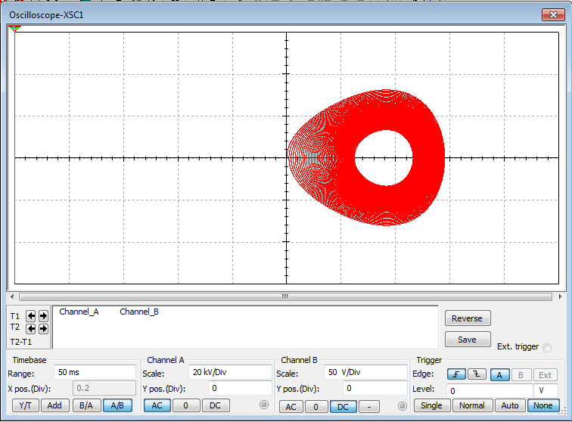The height and width of the screenshot is (422, 572).
Task: Set Channel B coupling to AC
Action: click(291, 407)
